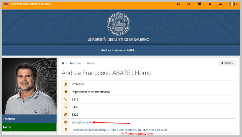Select the Teachers sidebar heading
Viewport: 242px width, 137px height.
coord(29,119)
